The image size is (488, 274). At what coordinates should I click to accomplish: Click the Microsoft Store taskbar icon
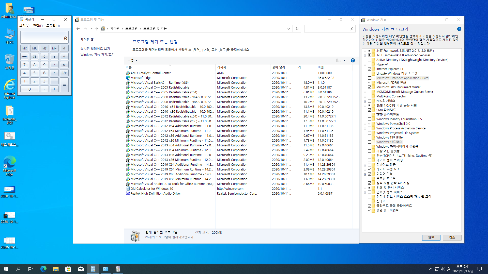coord(68,269)
